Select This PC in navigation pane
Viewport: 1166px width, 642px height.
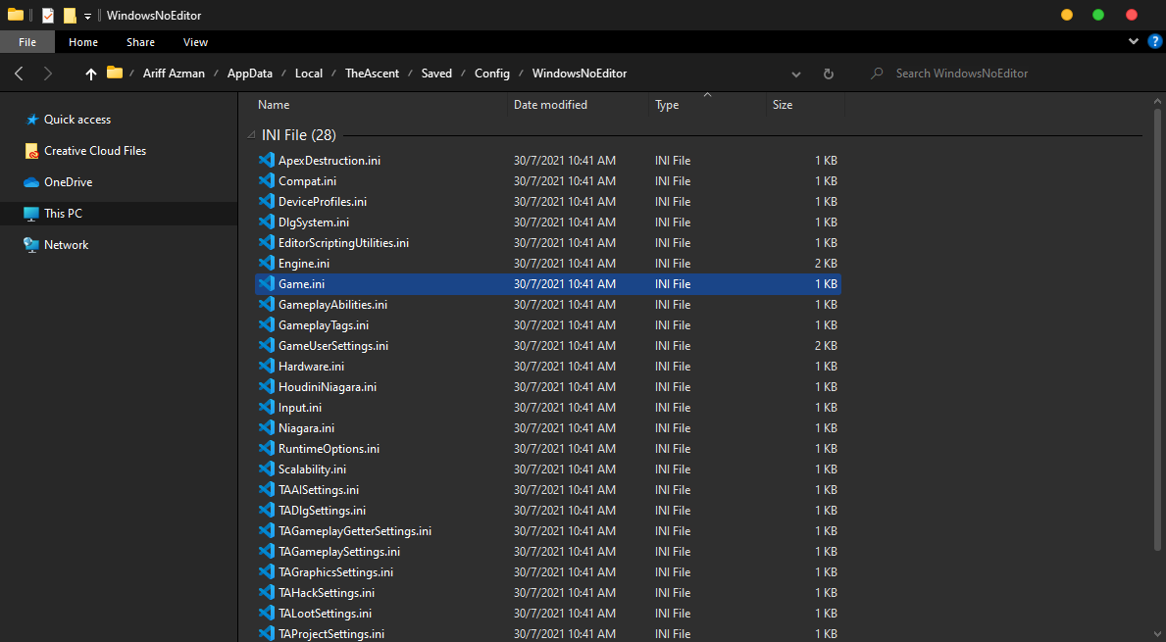click(x=63, y=214)
